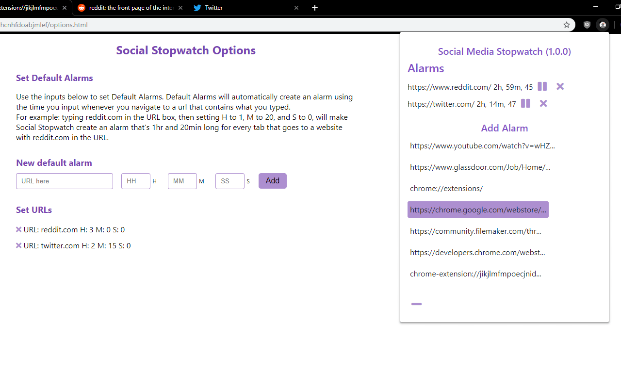Close the Twitter tab
This screenshot has width=621, height=388.
coord(296,8)
